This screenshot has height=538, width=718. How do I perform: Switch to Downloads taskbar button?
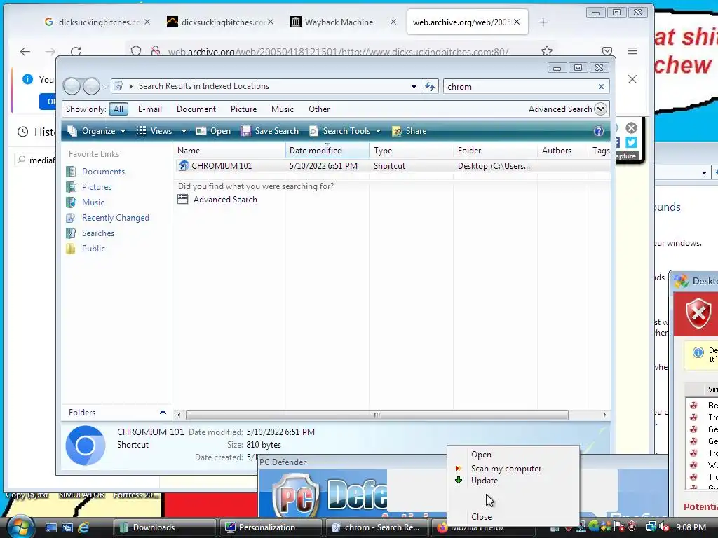click(165, 527)
